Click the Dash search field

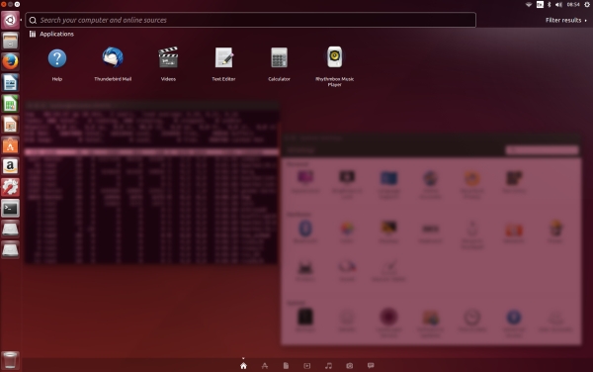250,20
